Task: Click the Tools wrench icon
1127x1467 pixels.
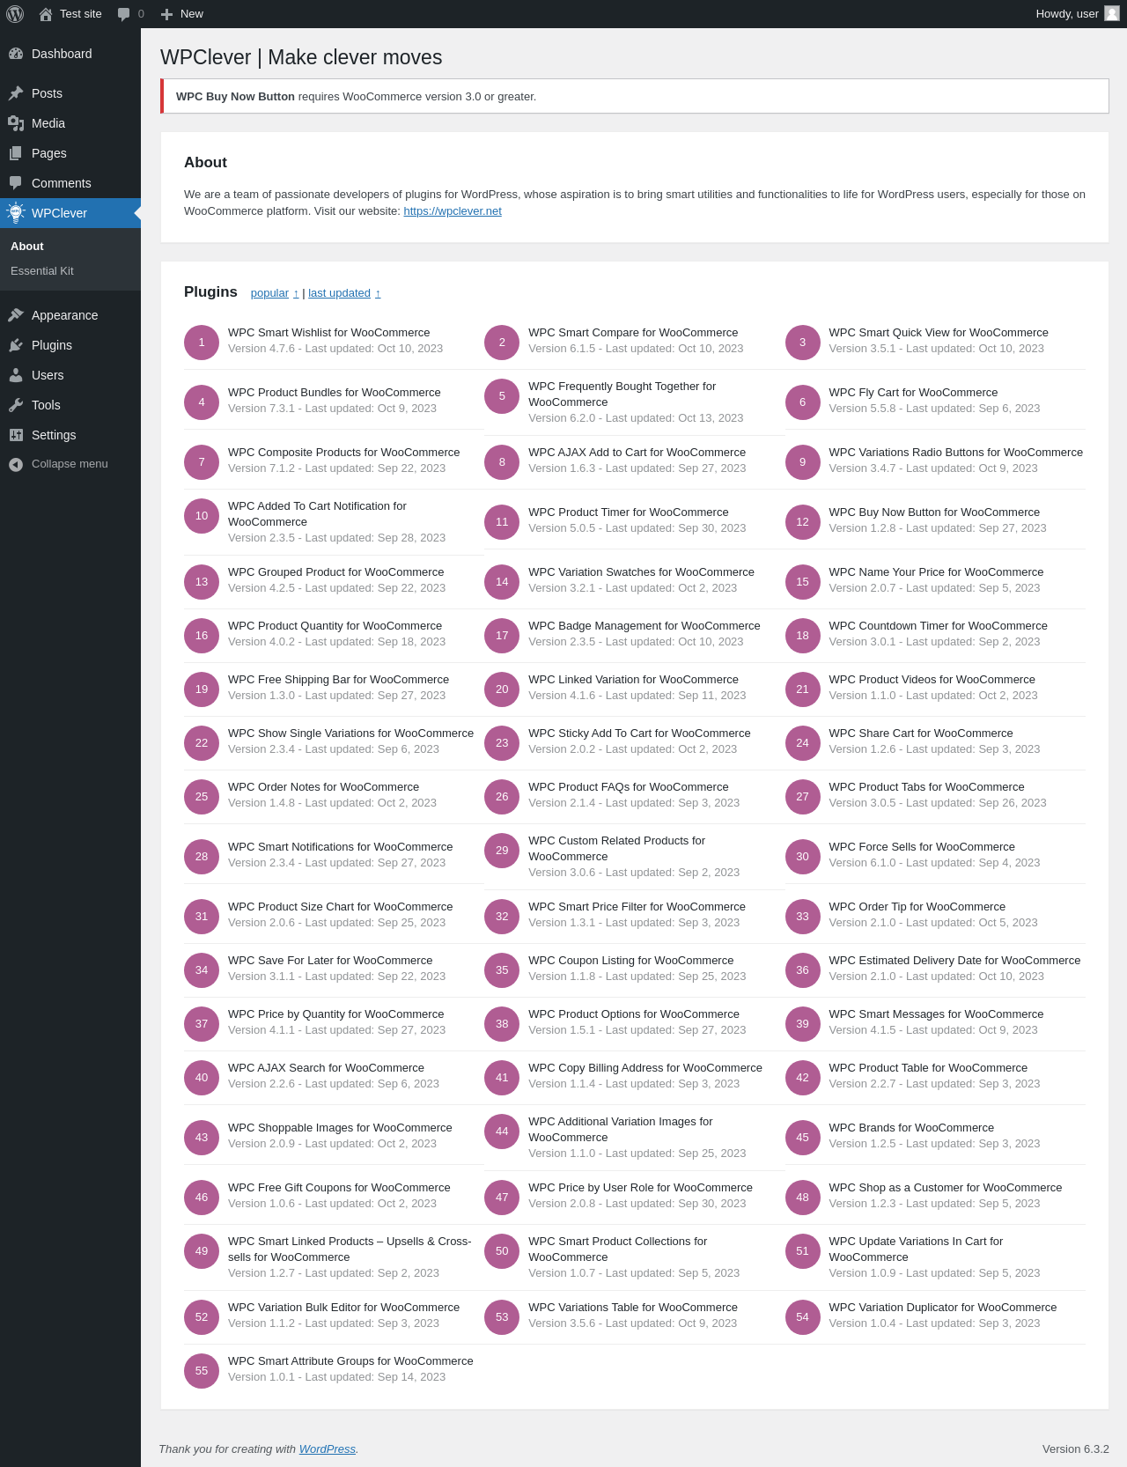Action: coord(16,405)
